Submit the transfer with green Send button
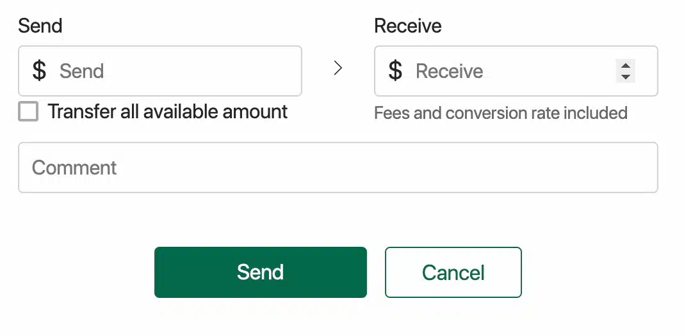 pyautogui.click(x=261, y=272)
